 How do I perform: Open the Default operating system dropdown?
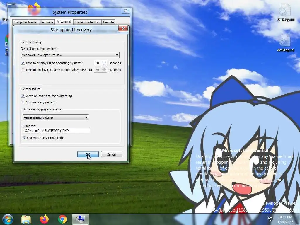coord(70,55)
